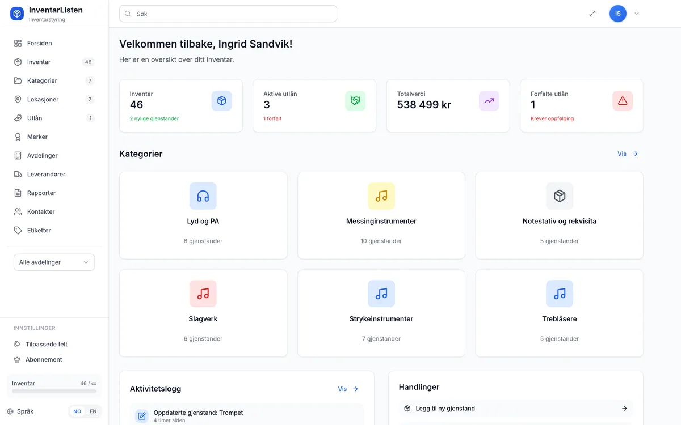Open Rapporter menu item
This screenshot has height=425, width=681.
[54, 193]
